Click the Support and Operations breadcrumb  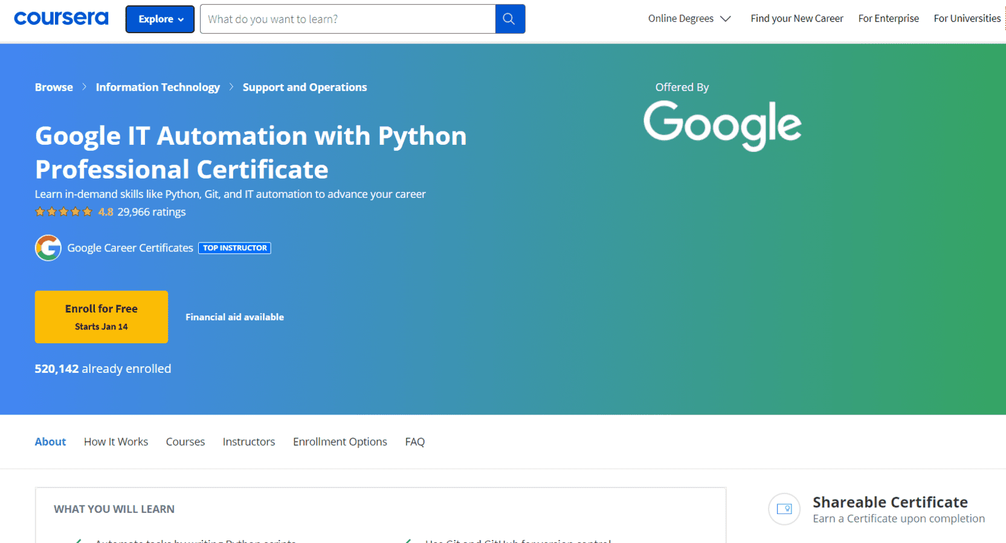(305, 87)
